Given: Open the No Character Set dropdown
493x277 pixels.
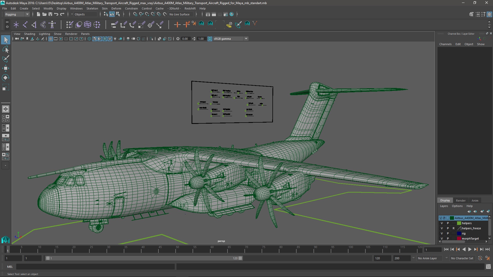Looking at the screenshot, I should coord(463,259).
